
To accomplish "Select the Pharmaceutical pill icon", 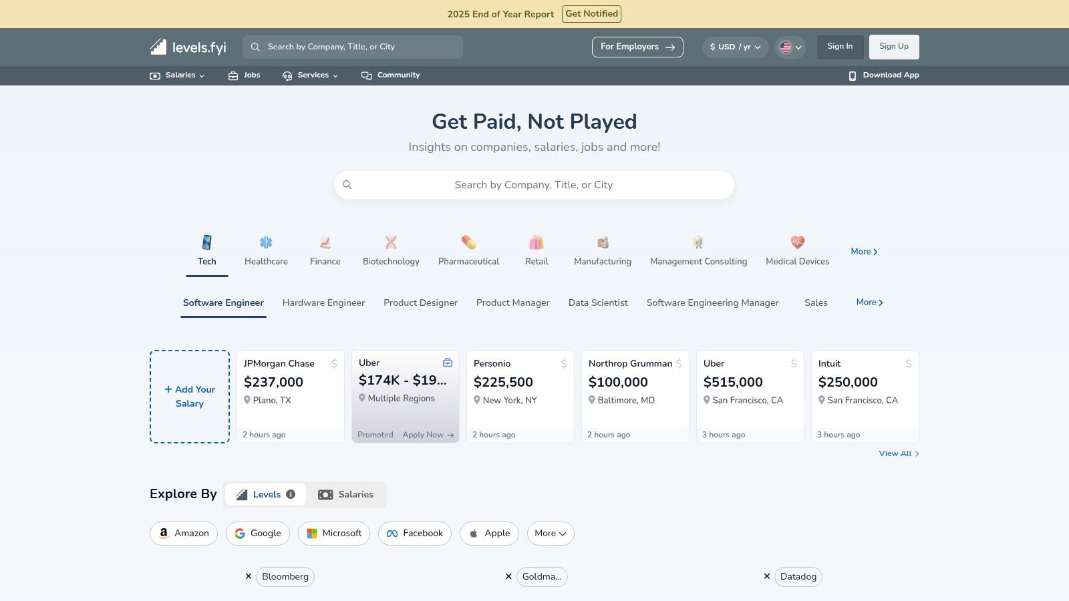I will [468, 242].
